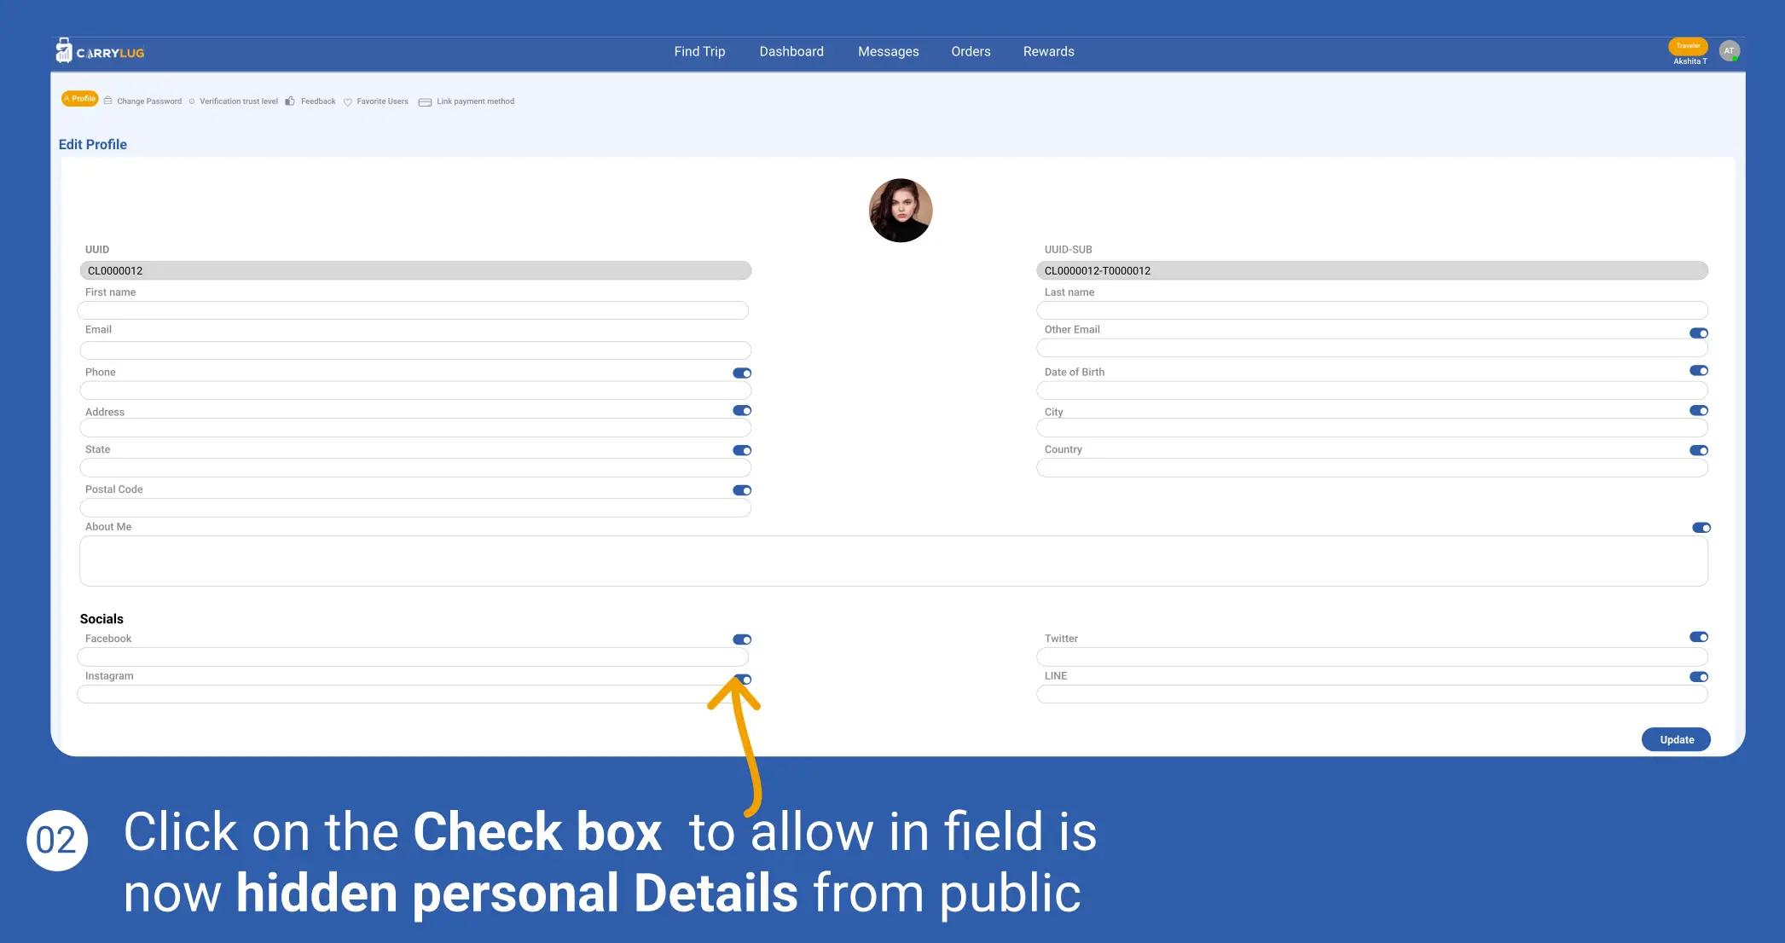The height and width of the screenshot is (943, 1785).
Task: Click the Socials heading
Action: point(101,620)
